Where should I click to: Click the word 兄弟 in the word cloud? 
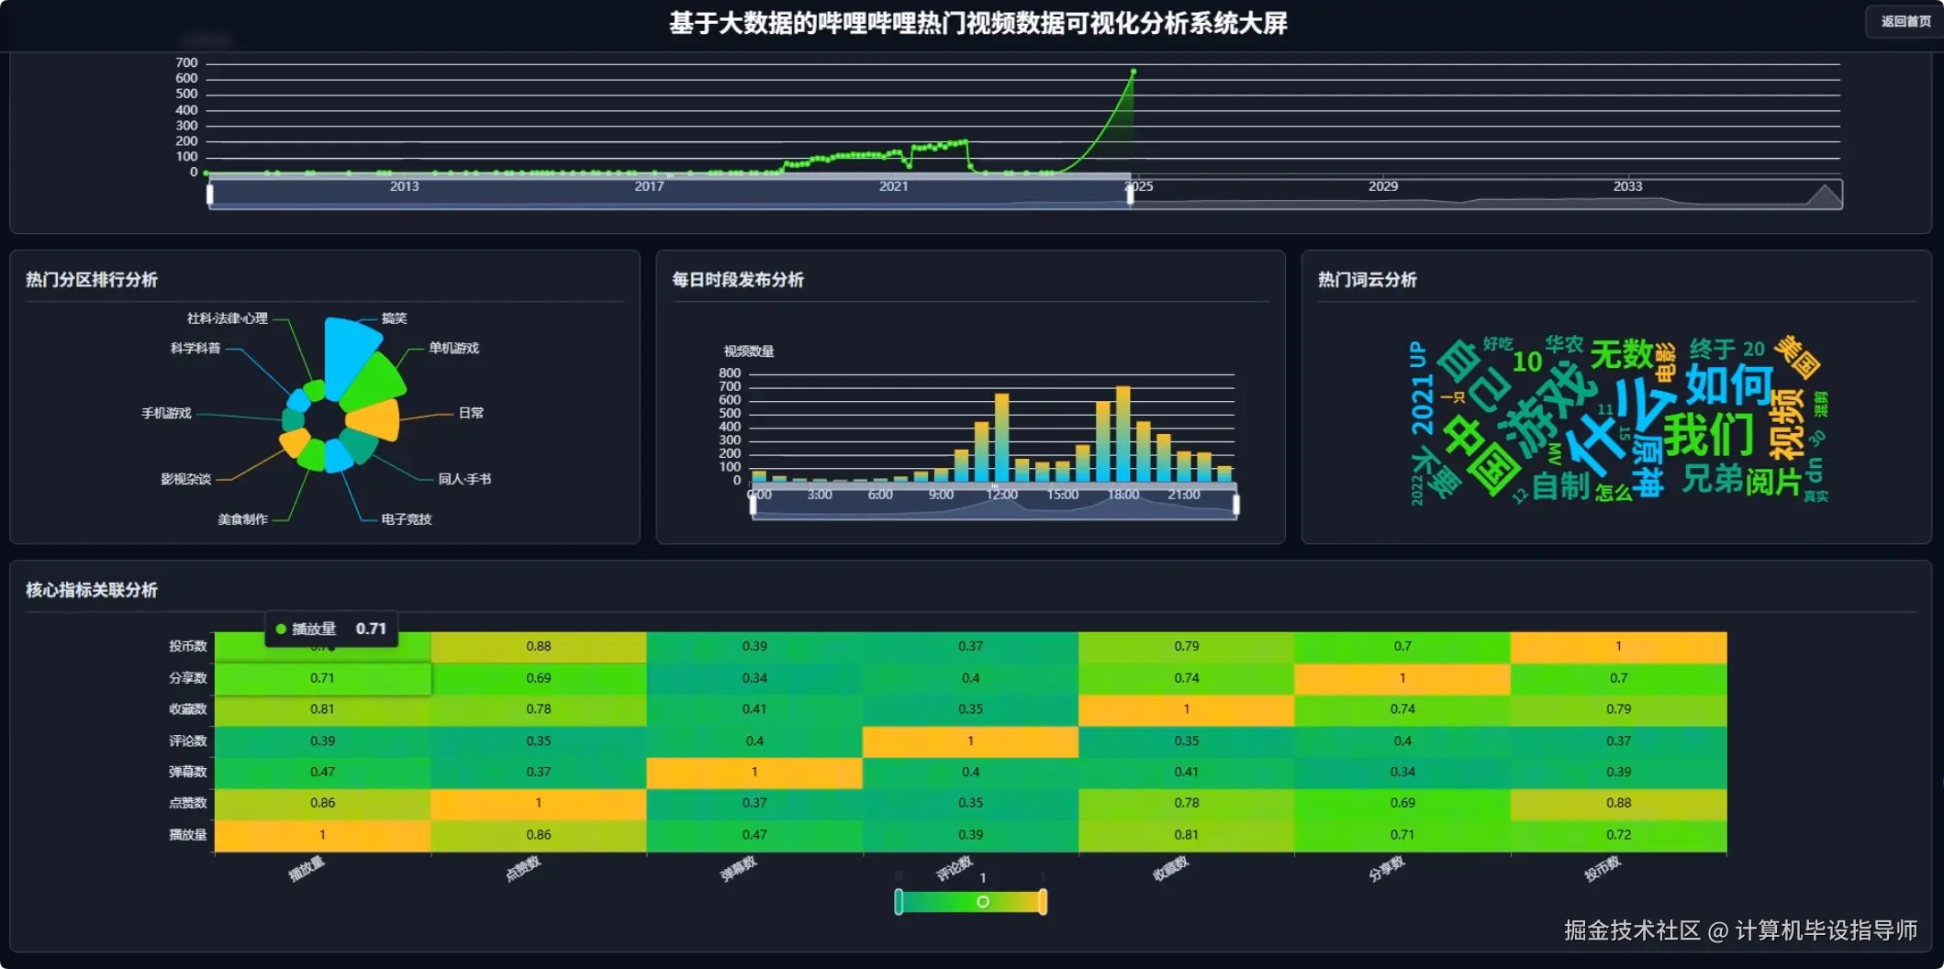pos(1712,478)
